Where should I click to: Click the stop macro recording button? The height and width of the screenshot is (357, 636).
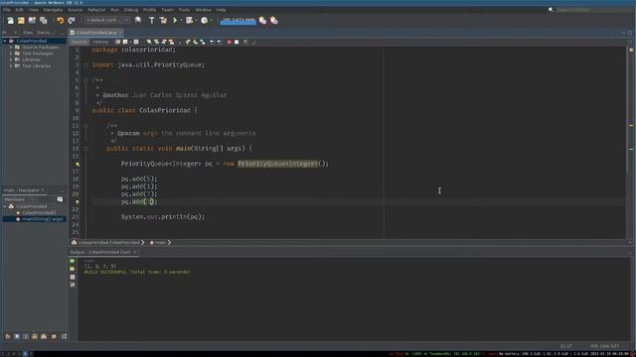[237, 42]
